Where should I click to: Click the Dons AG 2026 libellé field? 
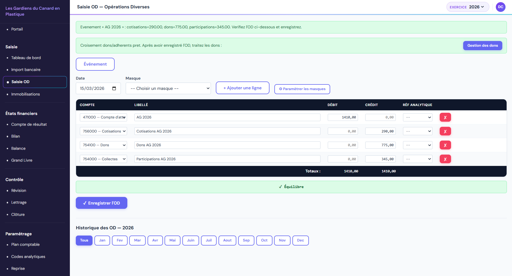pyautogui.click(x=227, y=145)
